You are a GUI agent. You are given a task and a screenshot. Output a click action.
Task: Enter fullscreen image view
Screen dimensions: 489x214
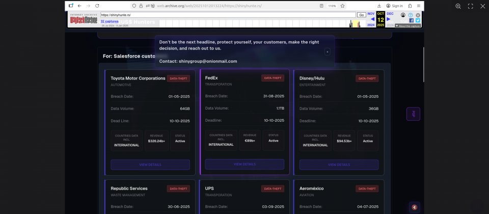tap(470, 6)
